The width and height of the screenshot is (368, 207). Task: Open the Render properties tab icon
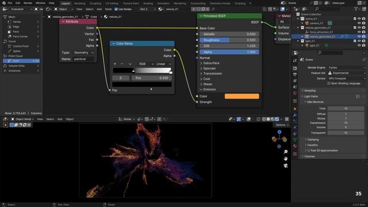tap(295, 68)
